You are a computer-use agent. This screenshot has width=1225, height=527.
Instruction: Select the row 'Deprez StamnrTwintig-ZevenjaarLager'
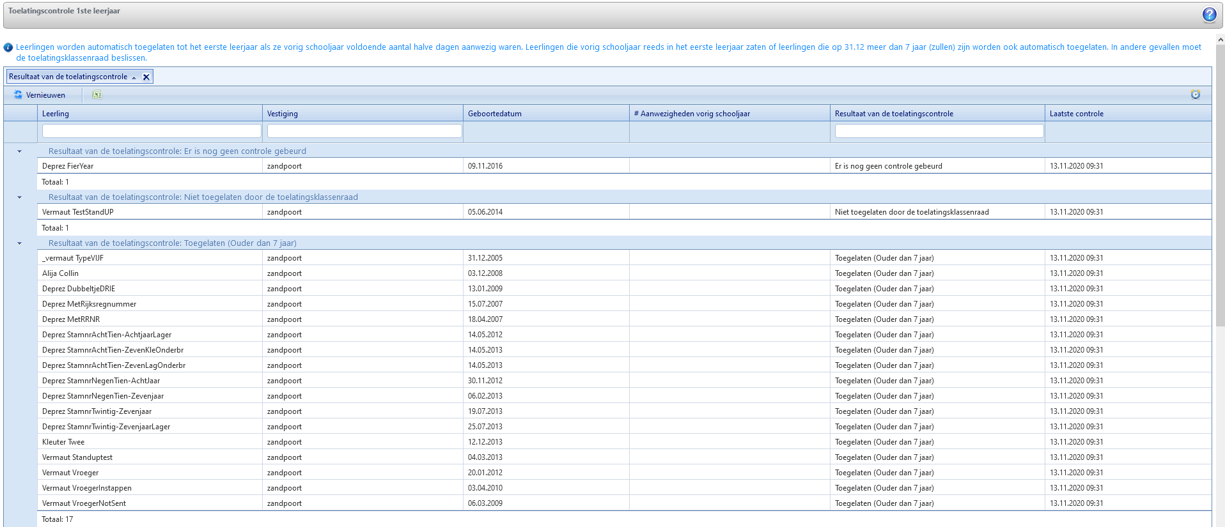point(624,427)
